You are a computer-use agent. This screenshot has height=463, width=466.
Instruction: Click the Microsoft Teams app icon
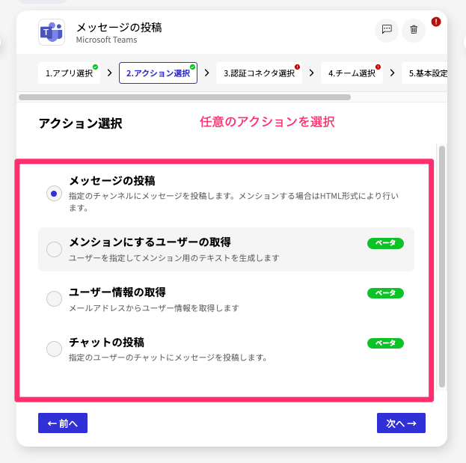pos(52,32)
